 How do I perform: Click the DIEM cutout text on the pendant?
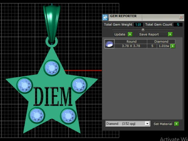(x=52, y=96)
